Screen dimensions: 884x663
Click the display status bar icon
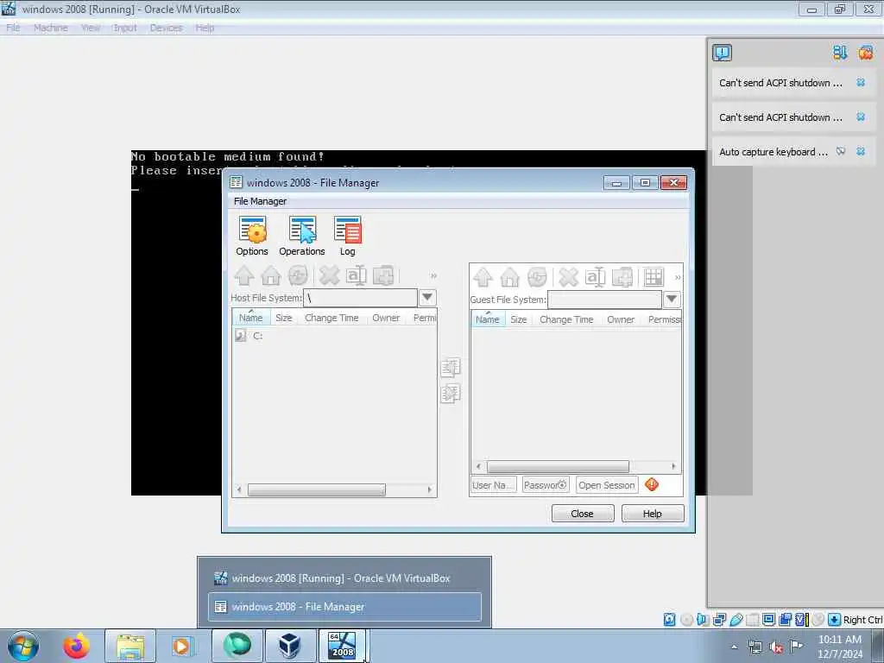(768, 620)
